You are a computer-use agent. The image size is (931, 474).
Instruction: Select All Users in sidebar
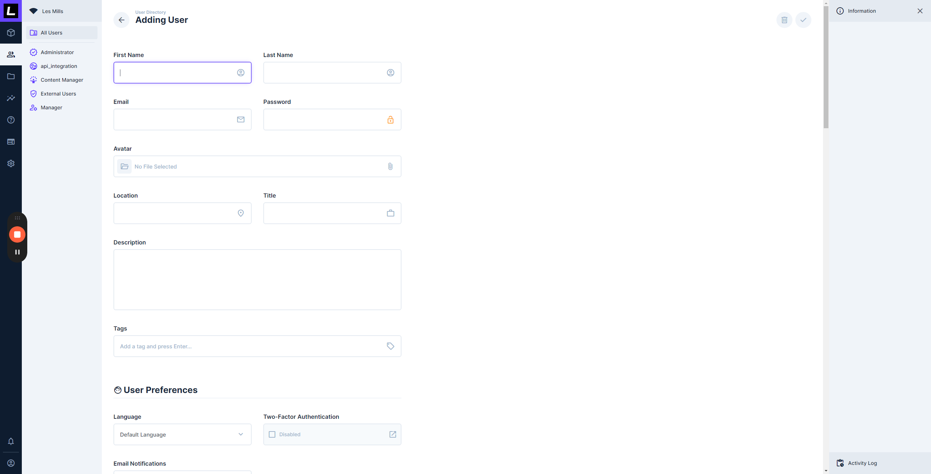point(62,33)
